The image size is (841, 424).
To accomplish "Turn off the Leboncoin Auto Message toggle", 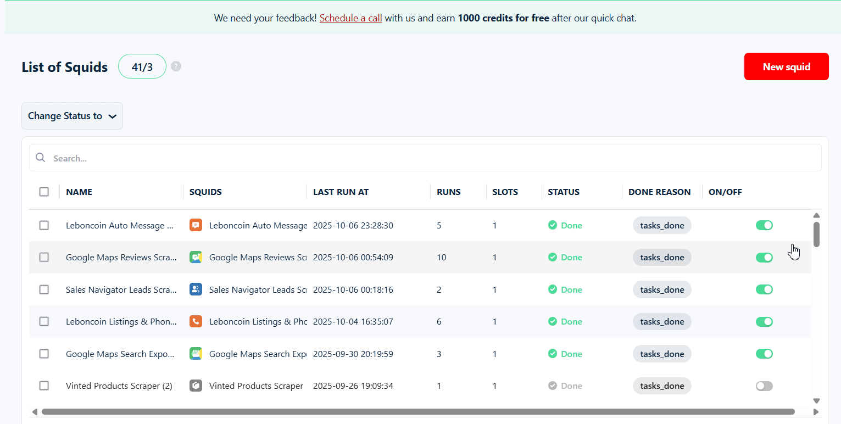I will click(x=764, y=225).
